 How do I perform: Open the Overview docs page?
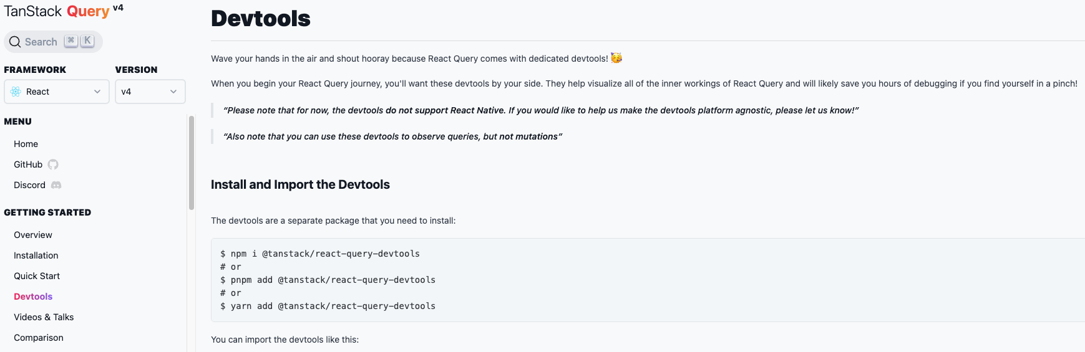33,235
